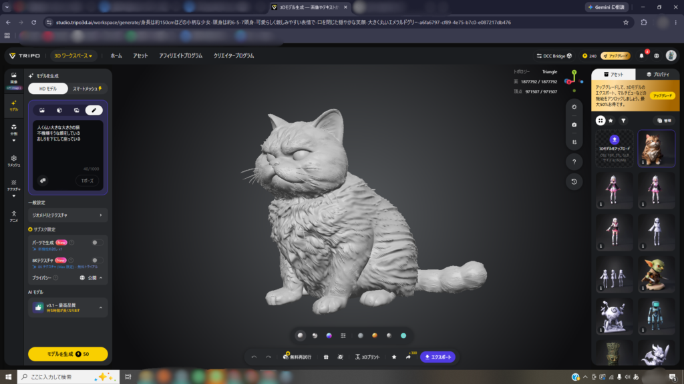Go to ホーム in top navigation
The height and width of the screenshot is (384, 684).
[x=116, y=56]
